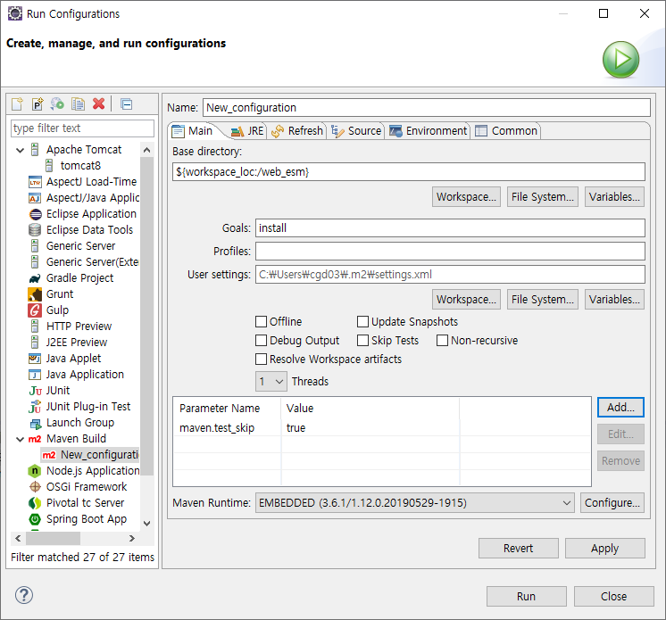Open the Threads count dropdown
Viewport: 666px width, 620px height.
pos(271,382)
